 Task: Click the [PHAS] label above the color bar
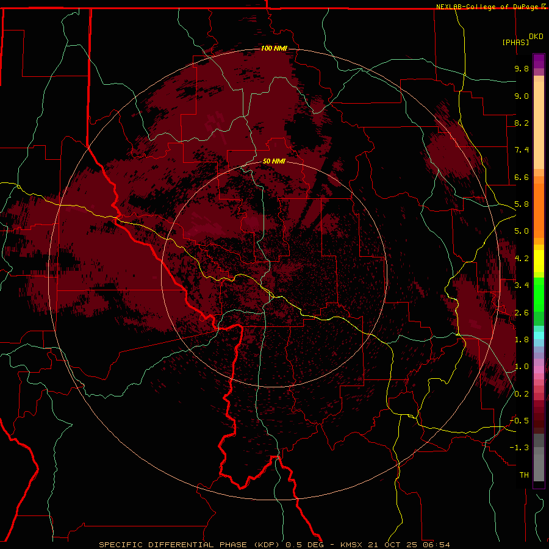[x=515, y=43]
